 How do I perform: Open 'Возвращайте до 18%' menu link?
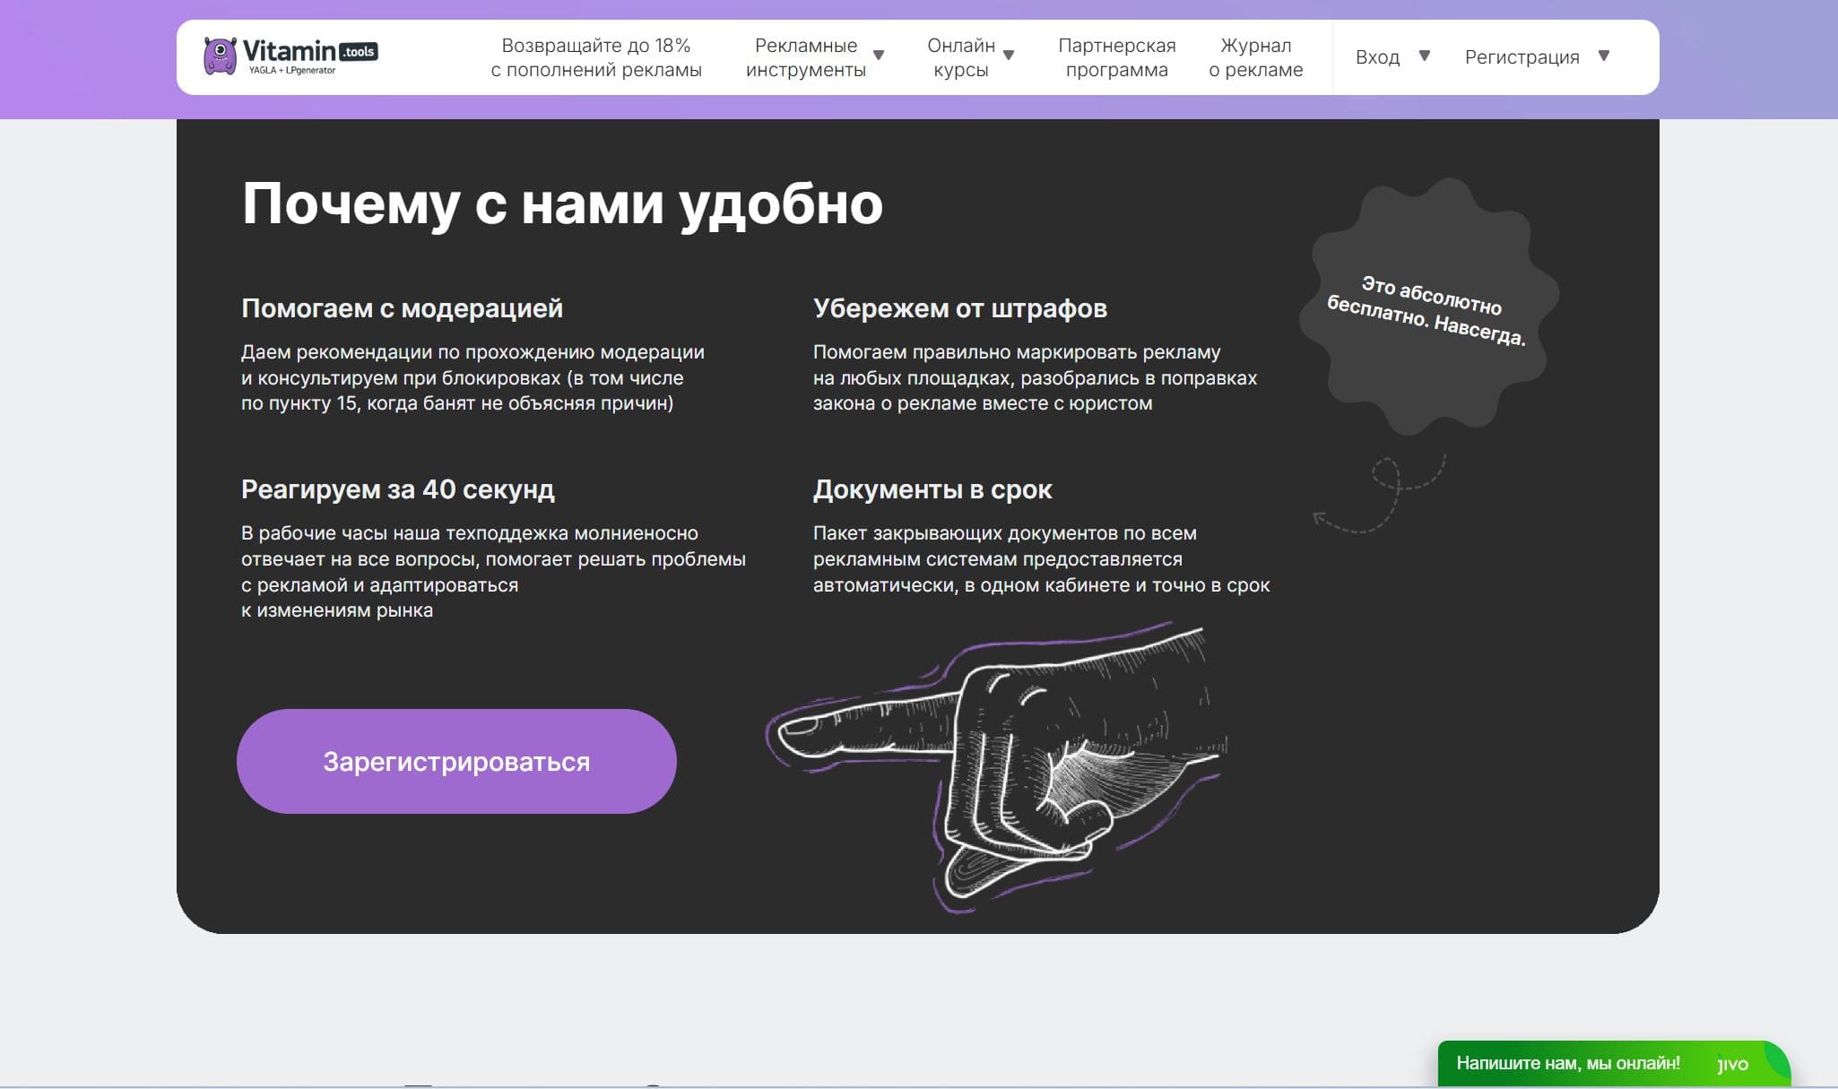(x=596, y=57)
